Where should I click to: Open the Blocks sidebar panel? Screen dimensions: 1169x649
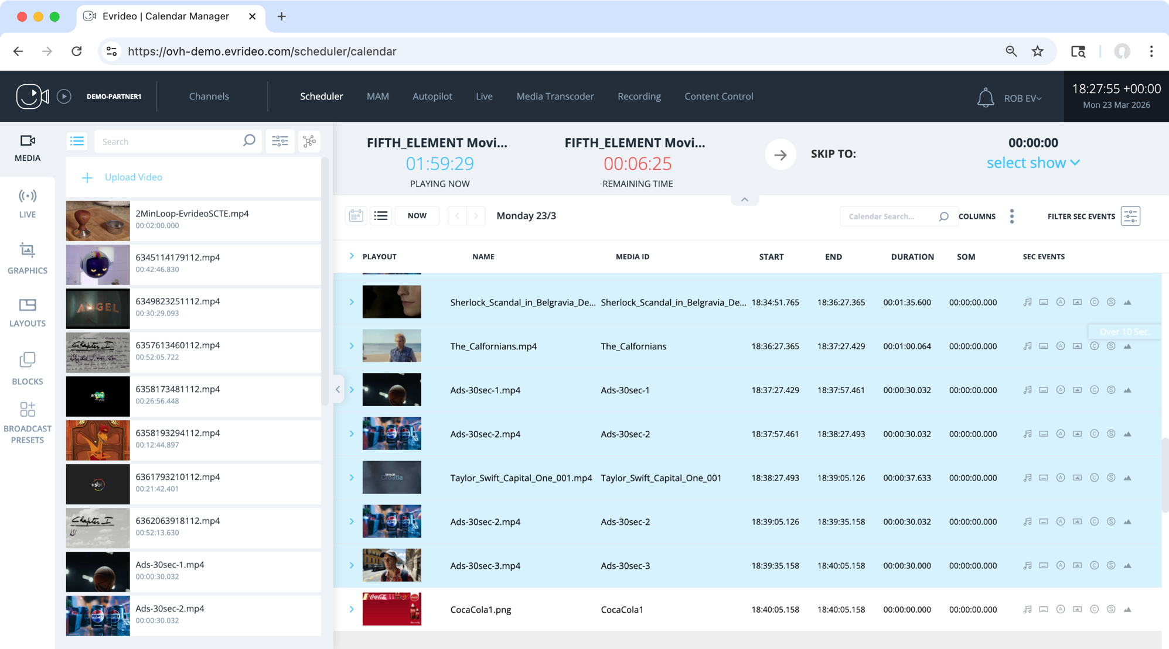(x=27, y=368)
